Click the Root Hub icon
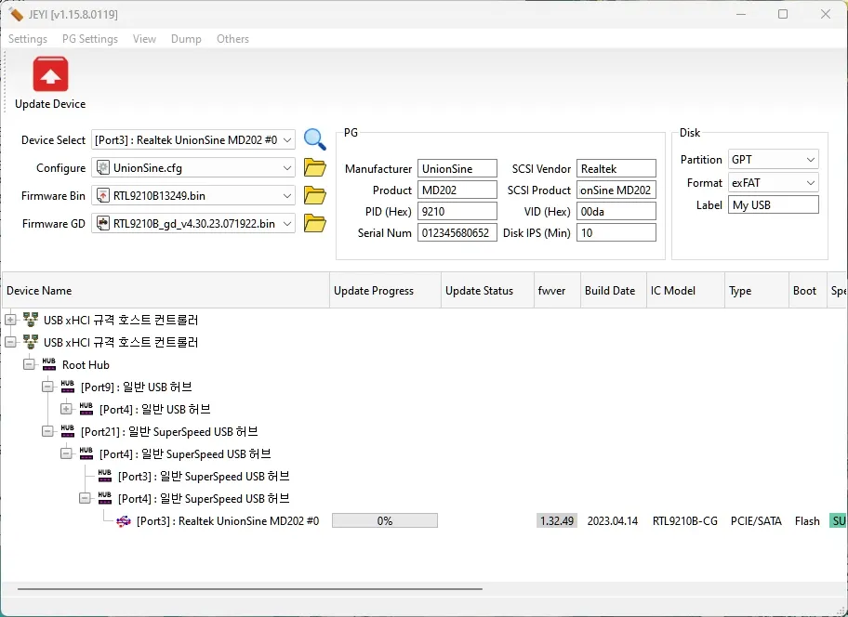 point(49,364)
